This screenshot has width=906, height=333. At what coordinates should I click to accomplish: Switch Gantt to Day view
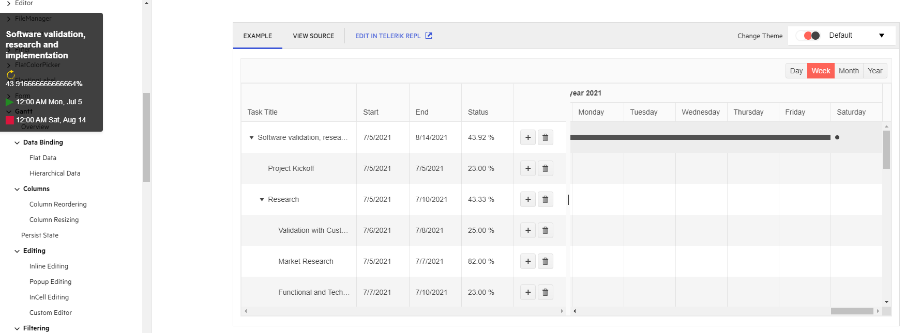796,71
